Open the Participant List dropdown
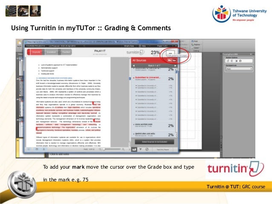 click(x=239, y=69)
